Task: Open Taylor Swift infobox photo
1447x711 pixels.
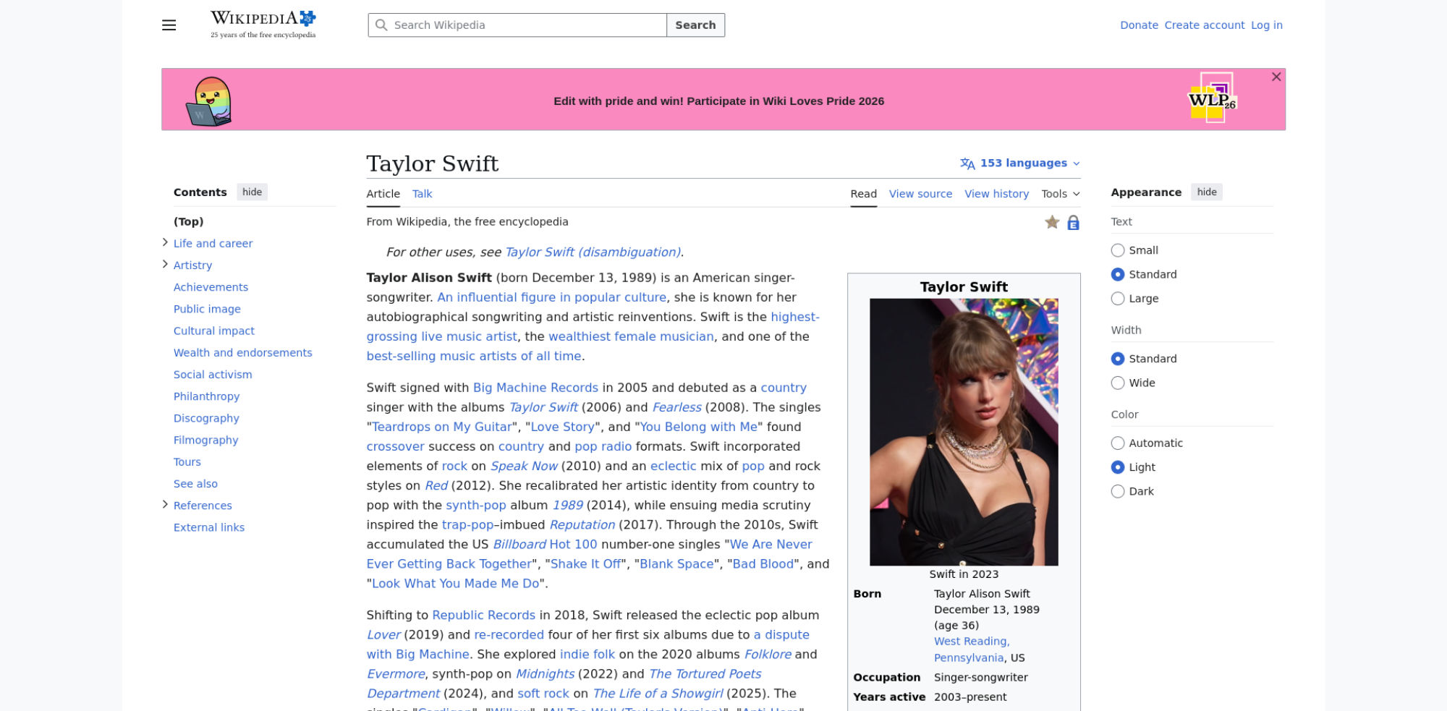Action: (x=964, y=432)
